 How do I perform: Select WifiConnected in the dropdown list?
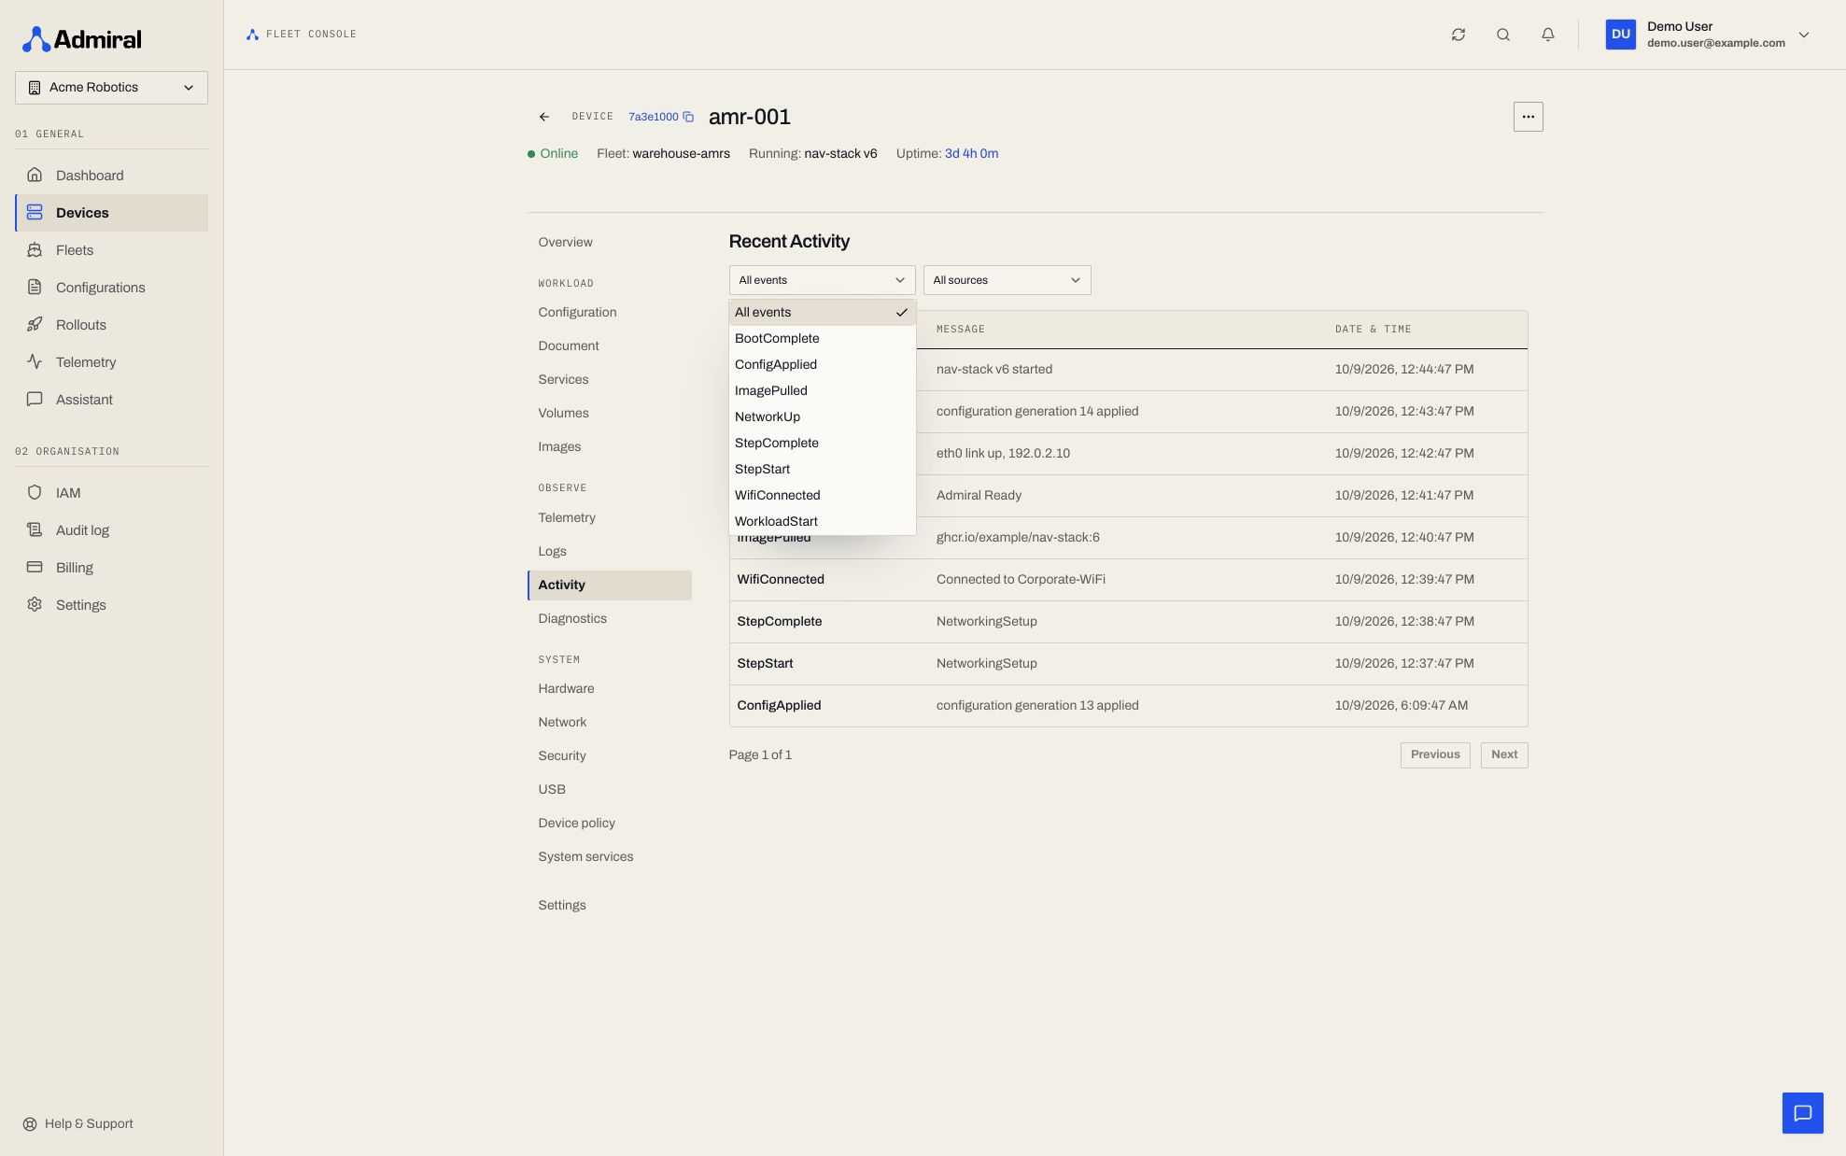click(x=822, y=496)
